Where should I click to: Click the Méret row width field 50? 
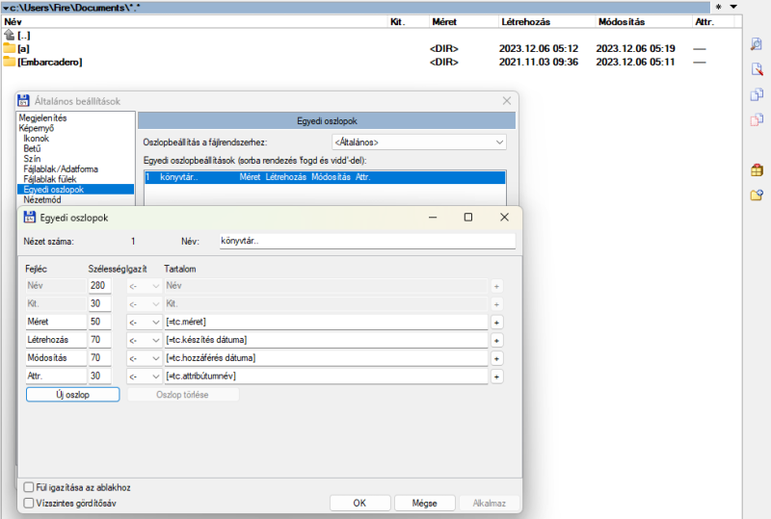(x=100, y=322)
